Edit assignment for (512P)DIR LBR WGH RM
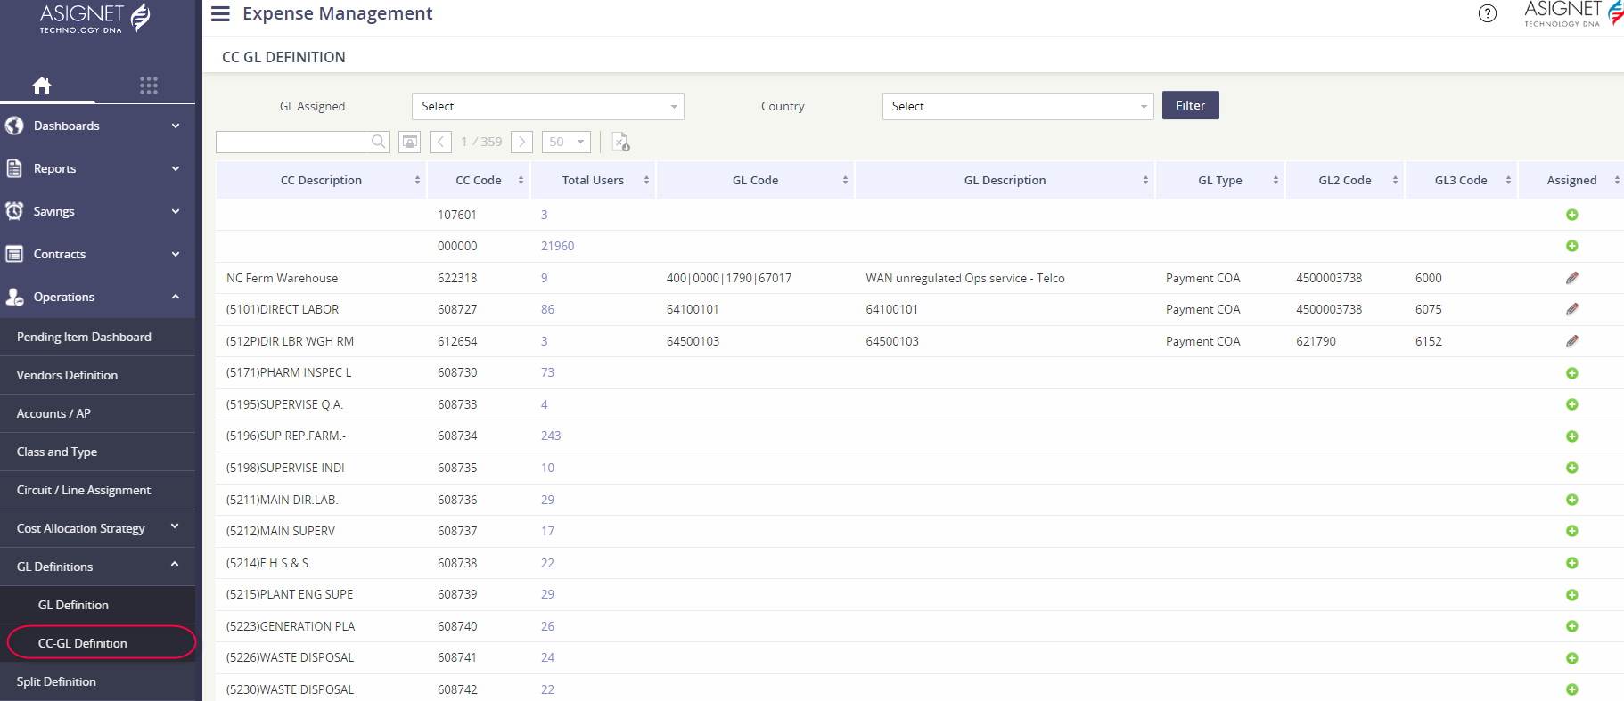Screen dimensions: 1624x701 1572,341
